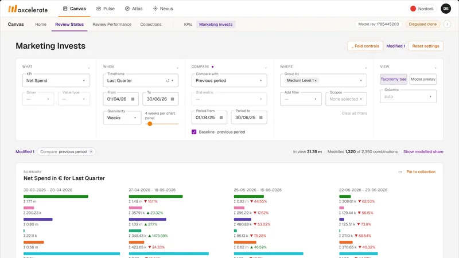Open the Timeframe Last Quarter dropdown

click(141, 80)
